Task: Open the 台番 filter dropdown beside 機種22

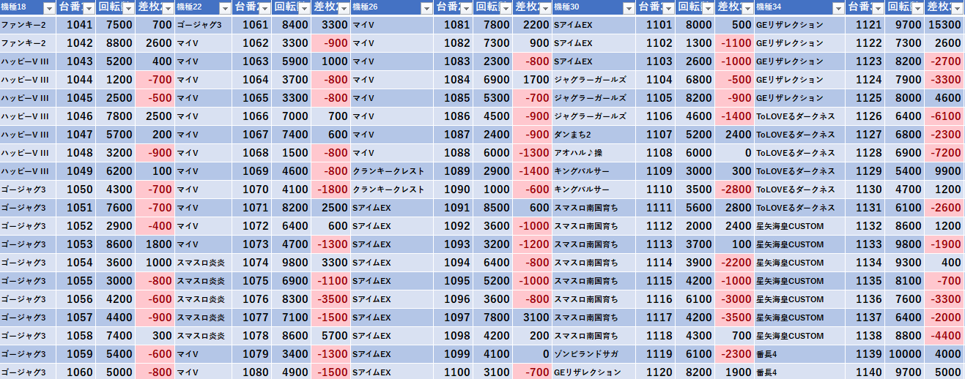Action: 265,8
